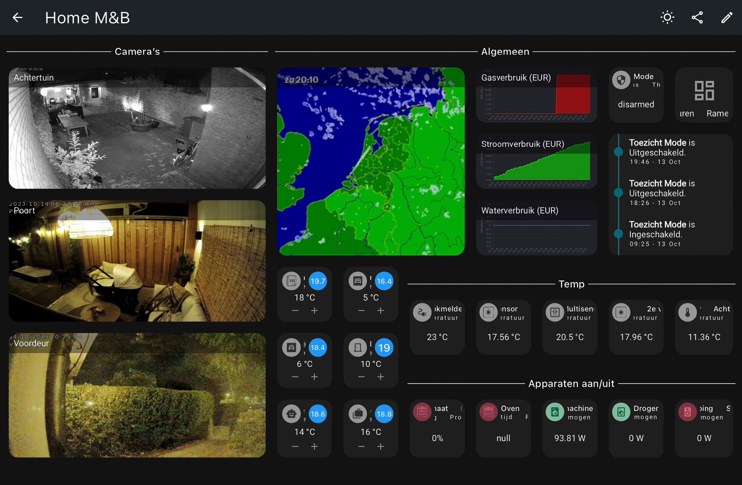Viewport: 742px width, 485px height.
Task: Click the shield icon on the Mode card
Action: pyautogui.click(x=621, y=80)
